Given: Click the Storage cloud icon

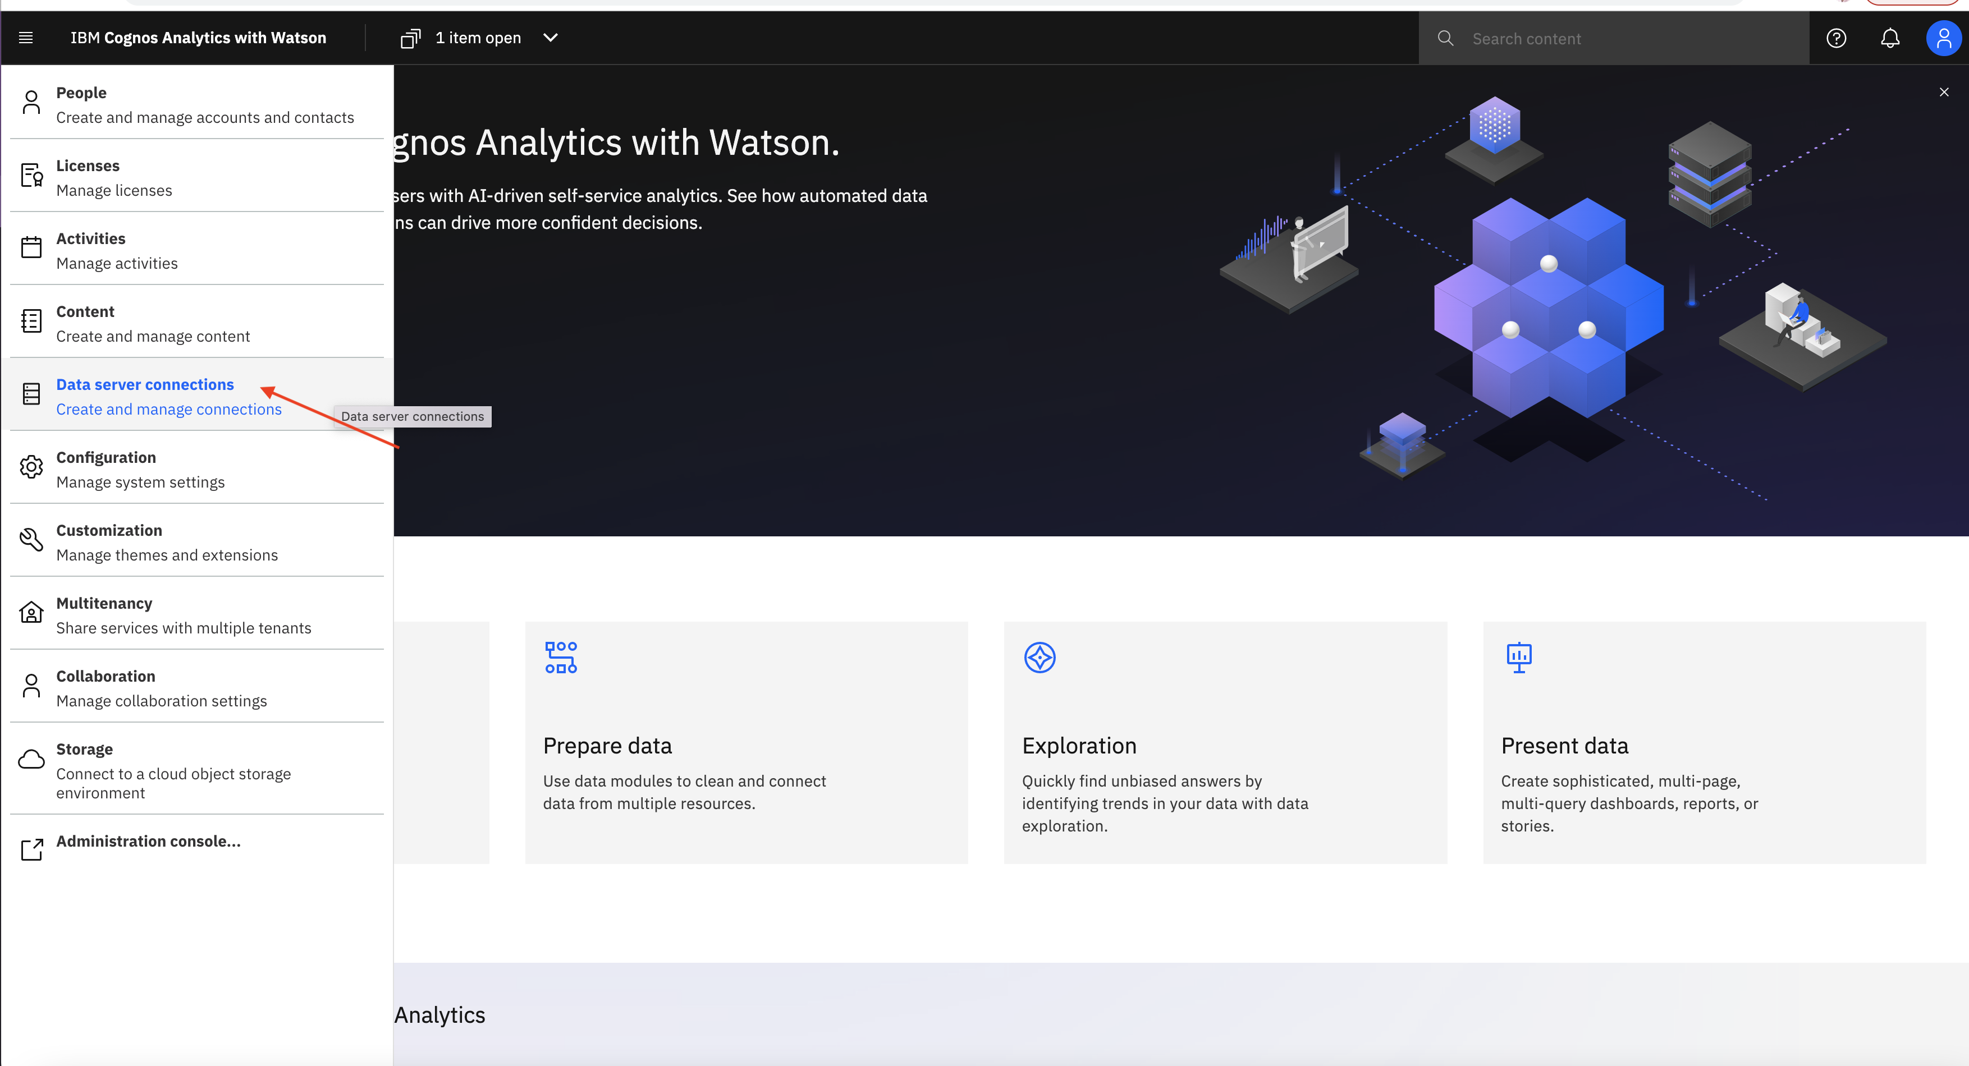Looking at the screenshot, I should [x=31, y=759].
